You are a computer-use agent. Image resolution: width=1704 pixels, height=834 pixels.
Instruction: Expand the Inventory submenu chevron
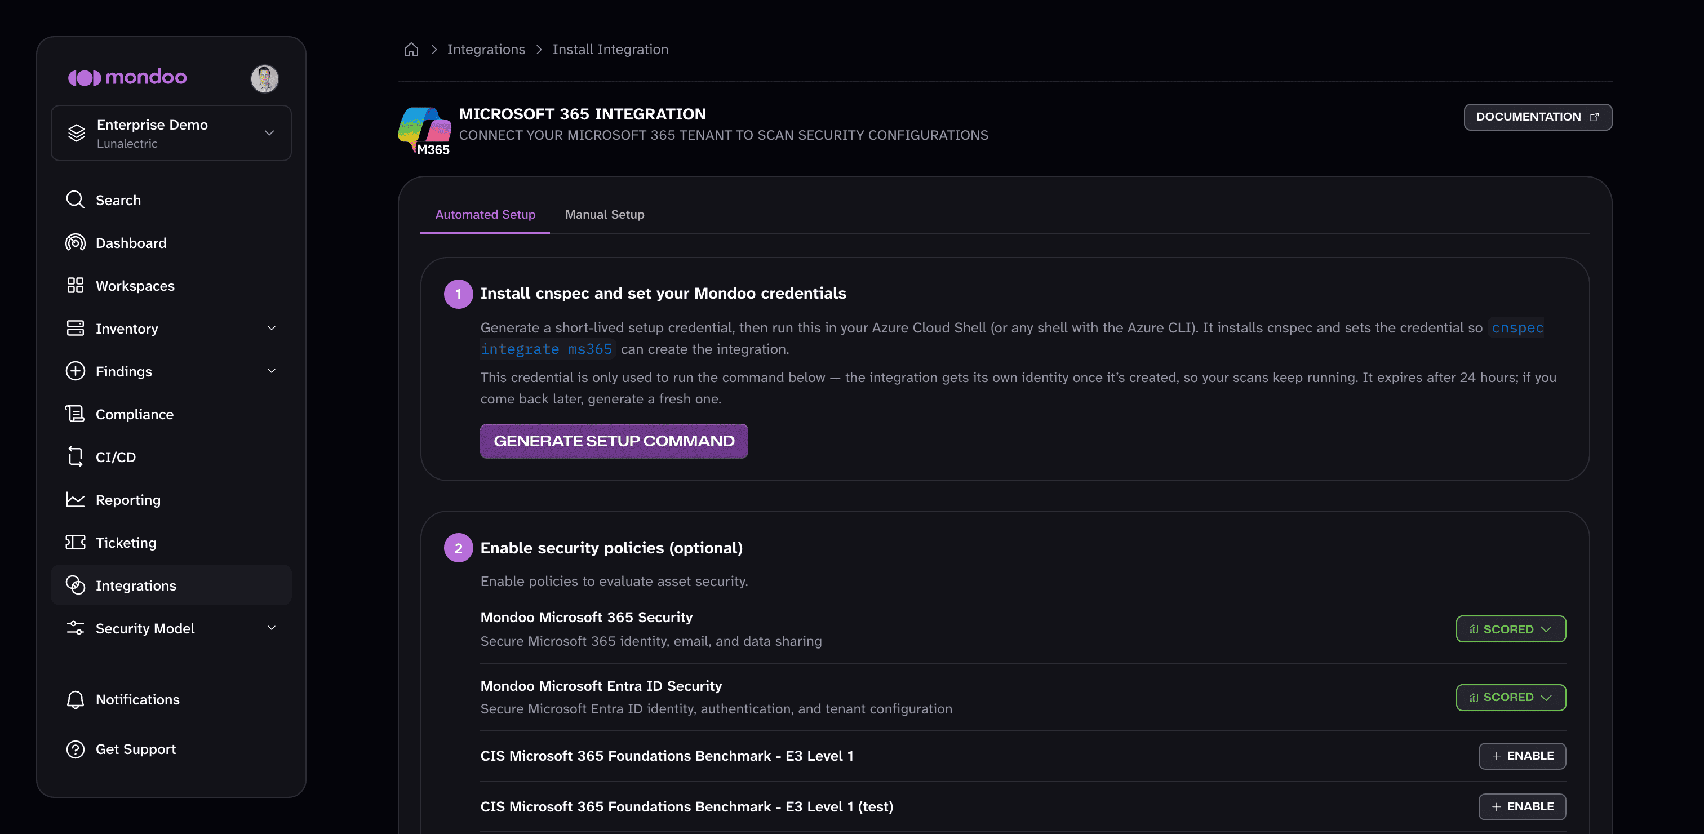point(271,328)
